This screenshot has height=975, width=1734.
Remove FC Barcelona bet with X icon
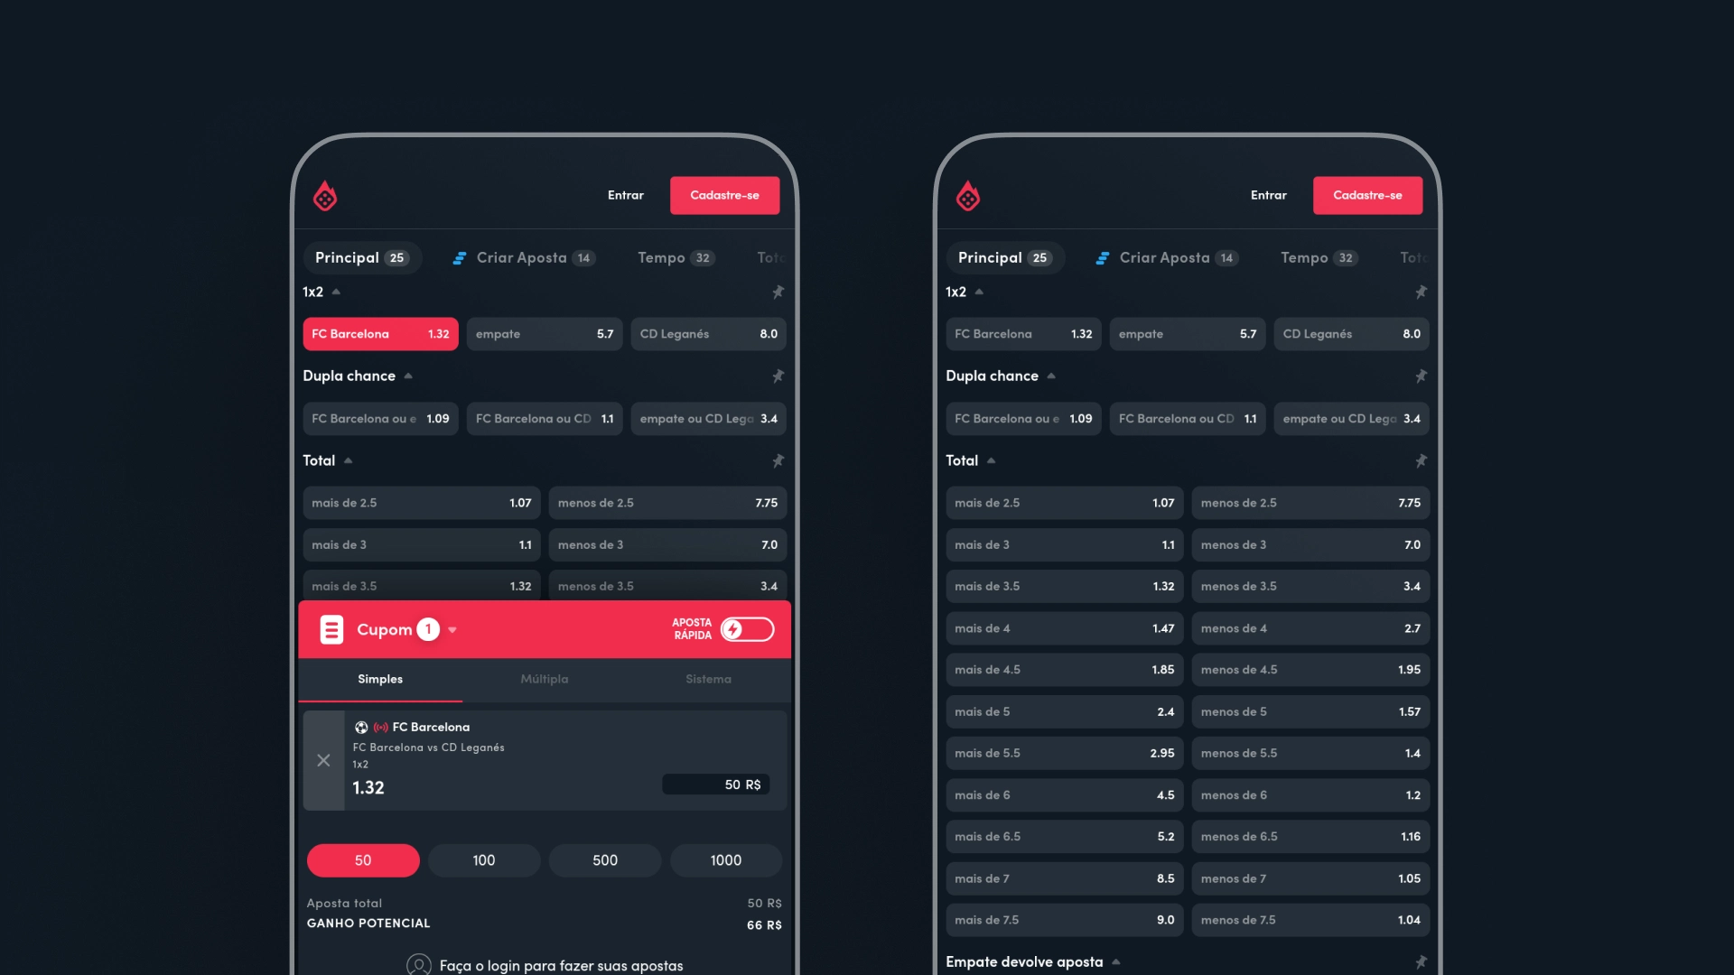click(x=322, y=759)
